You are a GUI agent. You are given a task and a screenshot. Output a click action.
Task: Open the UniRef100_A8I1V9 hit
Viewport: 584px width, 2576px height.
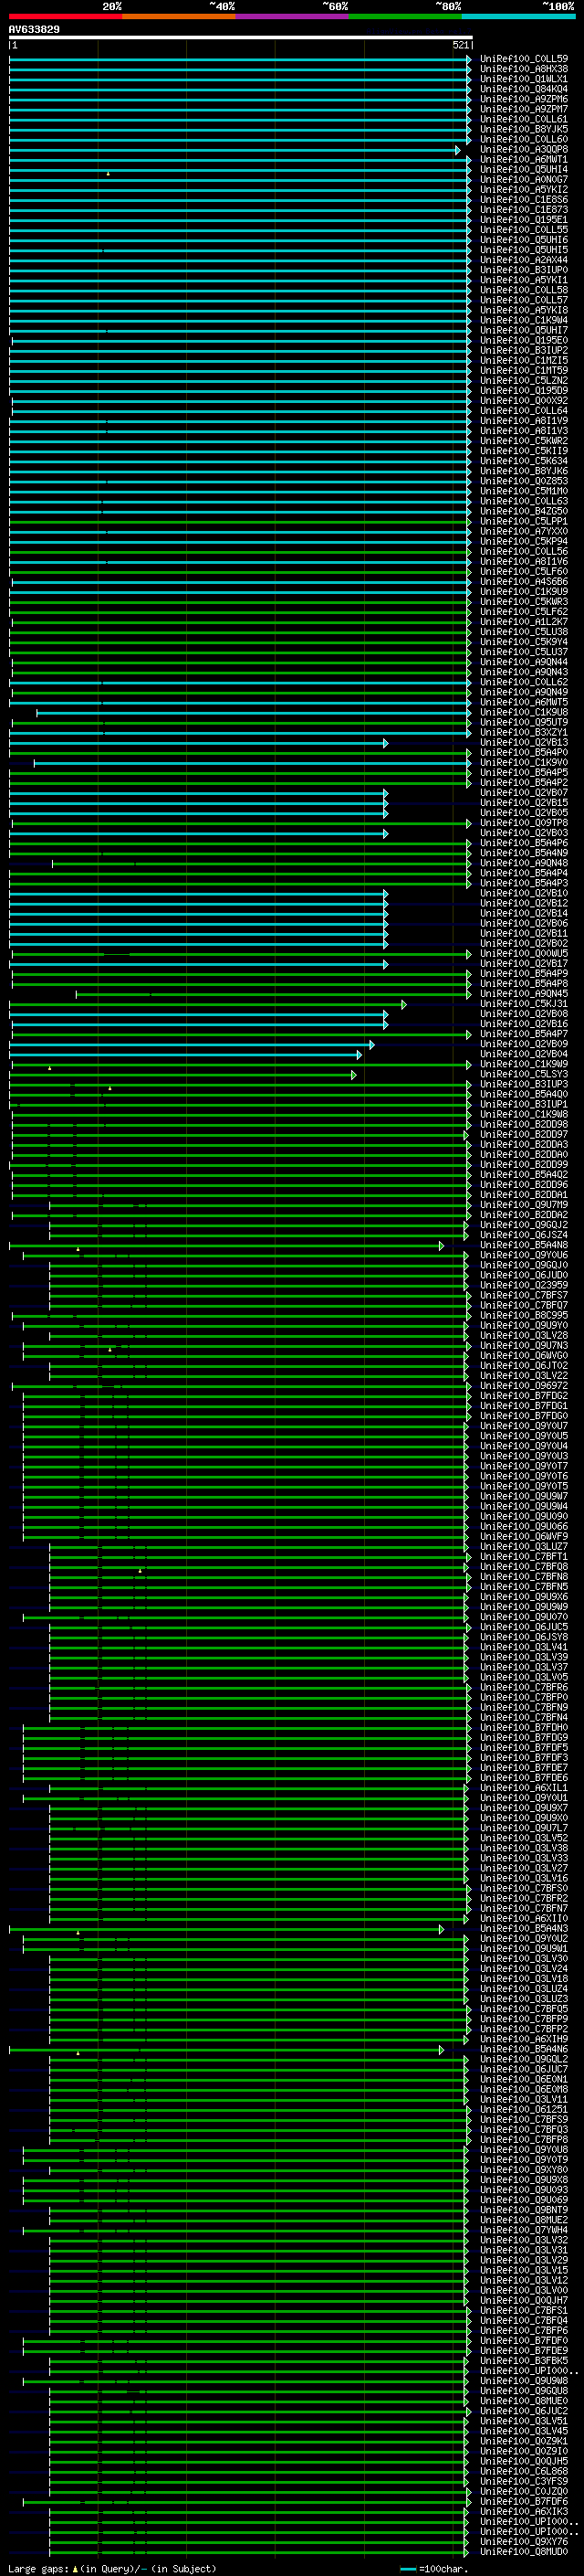(523, 421)
